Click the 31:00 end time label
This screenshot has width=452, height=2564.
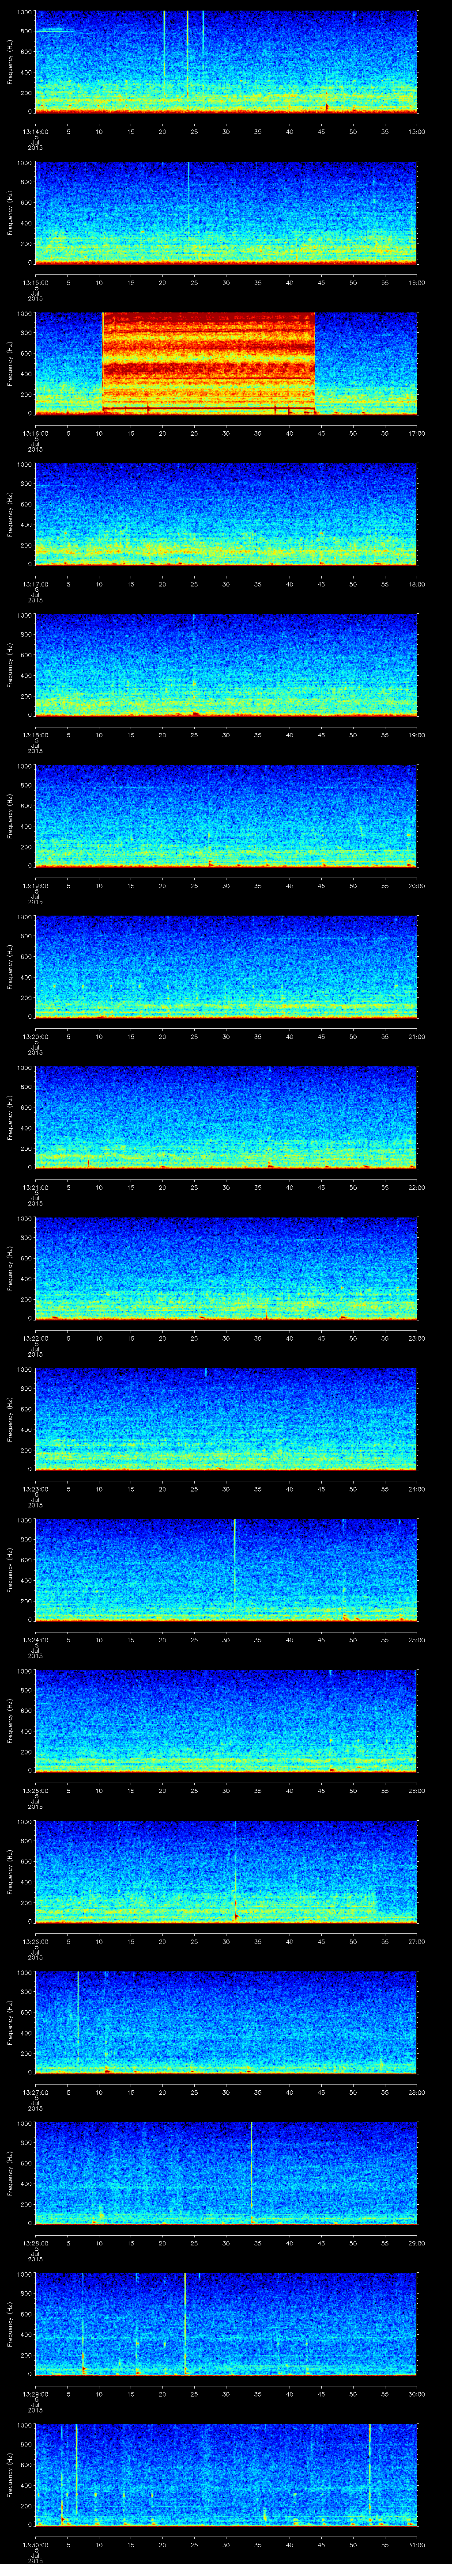pos(417,2544)
